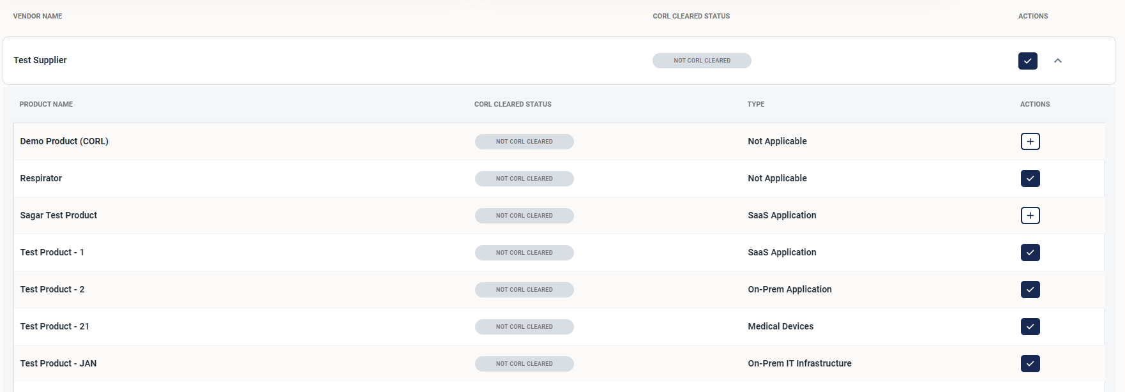Toggle the checkmark for Test Product - JAN

tap(1030, 363)
